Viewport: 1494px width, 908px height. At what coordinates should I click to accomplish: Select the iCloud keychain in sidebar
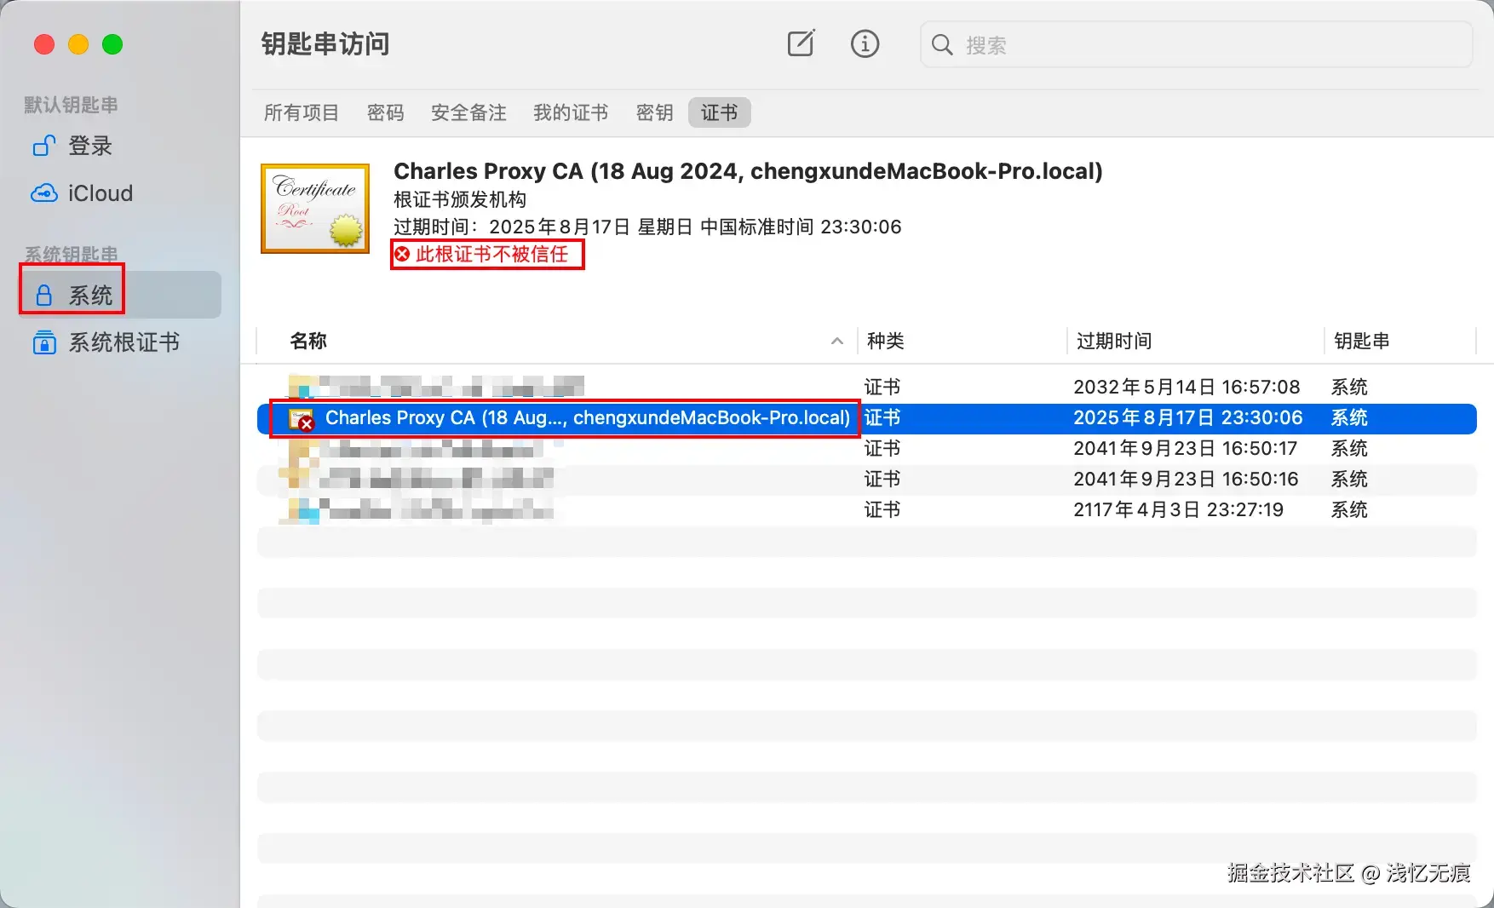click(x=120, y=193)
